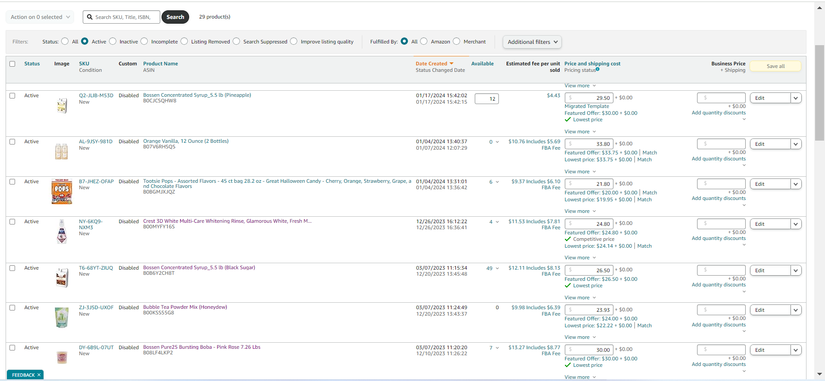This screenshot has height=381, width=825.
Task: Click the Date Created sort arrow
Action: (x=451, y=64)
